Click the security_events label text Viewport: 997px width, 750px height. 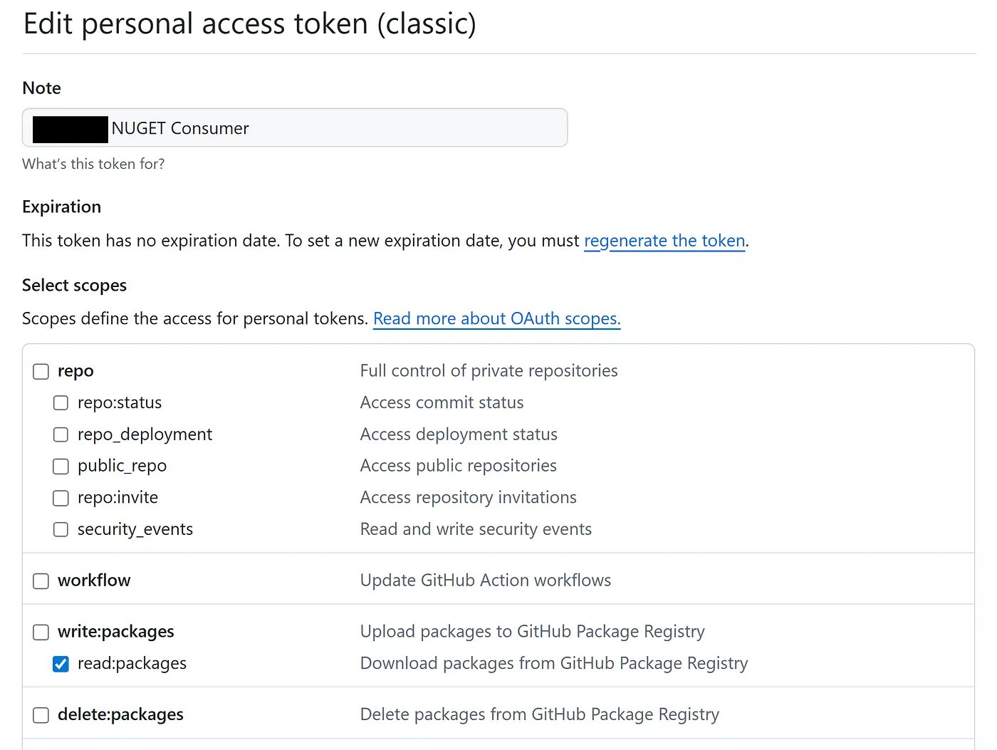[135, 529]
